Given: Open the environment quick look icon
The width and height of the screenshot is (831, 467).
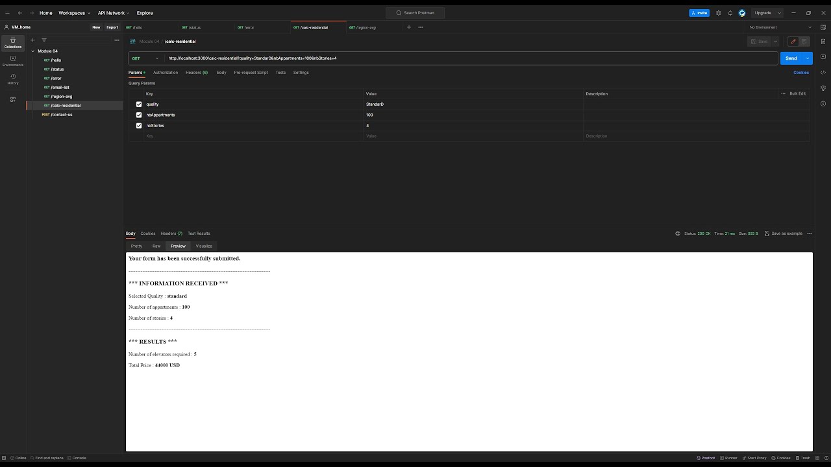Looking at the screenshot, I should click(x=823, y=27).
